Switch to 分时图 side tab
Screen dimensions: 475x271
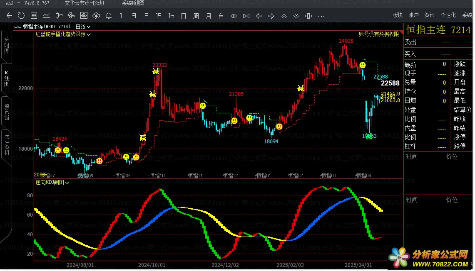(x=7, y=45)
